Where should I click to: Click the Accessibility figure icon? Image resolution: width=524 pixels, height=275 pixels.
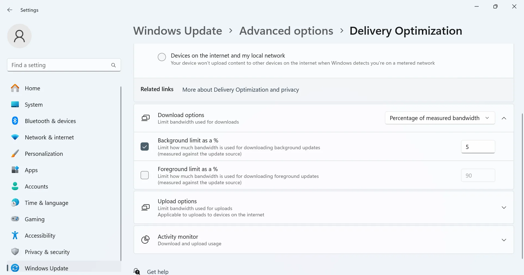[x=15, y=235]
